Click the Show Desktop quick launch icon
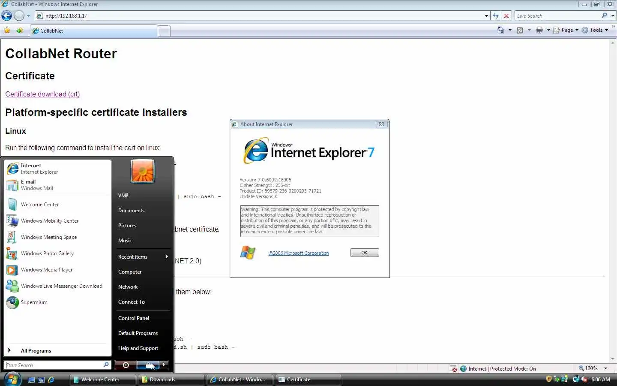 pos(31,380)
